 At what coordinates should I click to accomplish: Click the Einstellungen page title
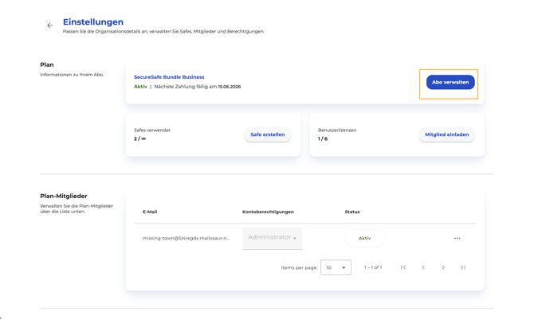pos(93,22)
